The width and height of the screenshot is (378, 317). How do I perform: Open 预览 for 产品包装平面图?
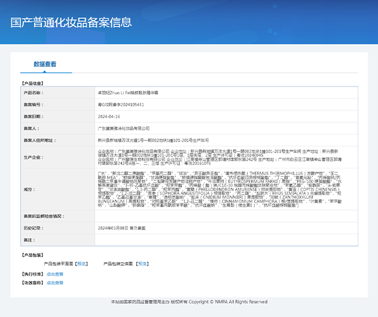[81, 263]
